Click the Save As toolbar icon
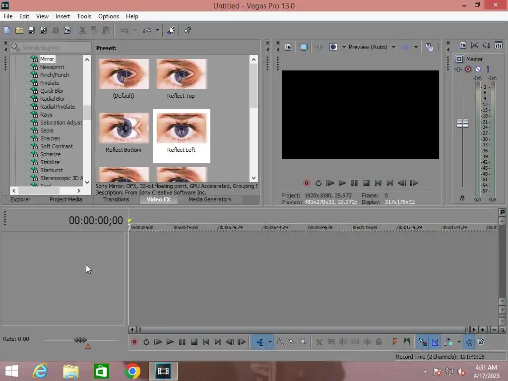The height and width of the screenshot is (381, 508). [43, 30]
